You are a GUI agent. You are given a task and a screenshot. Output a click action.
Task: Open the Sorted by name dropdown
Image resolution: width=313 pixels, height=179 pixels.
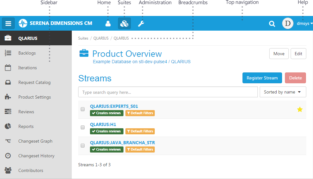point(283,92)
